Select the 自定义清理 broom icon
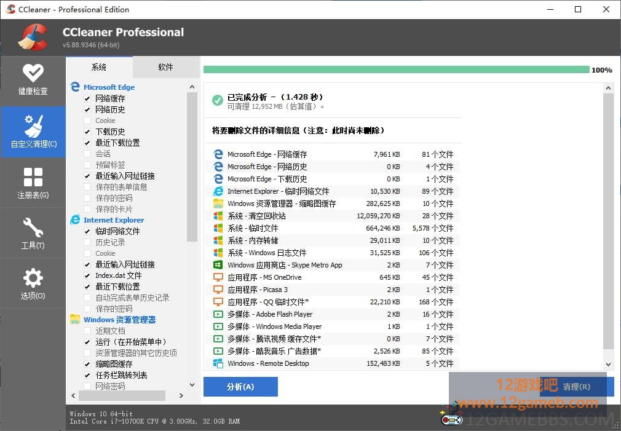621x431 pixels. (x=33, y=126)
